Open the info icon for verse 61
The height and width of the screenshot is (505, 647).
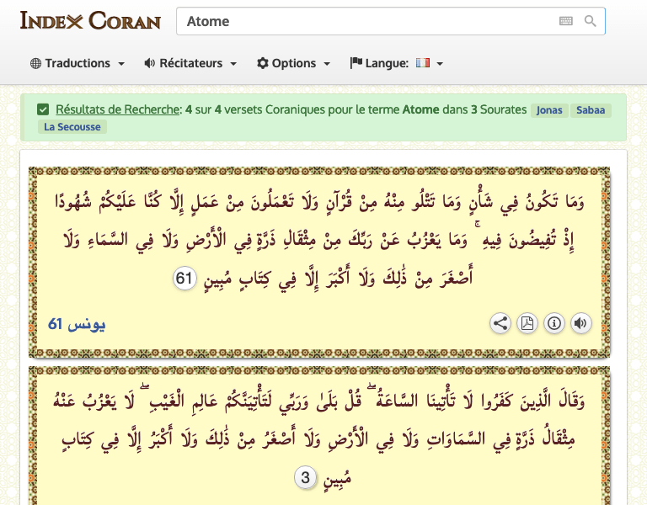tap(554, 323)
